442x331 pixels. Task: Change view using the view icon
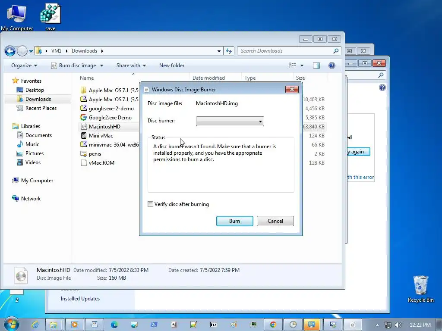point(293,66)
